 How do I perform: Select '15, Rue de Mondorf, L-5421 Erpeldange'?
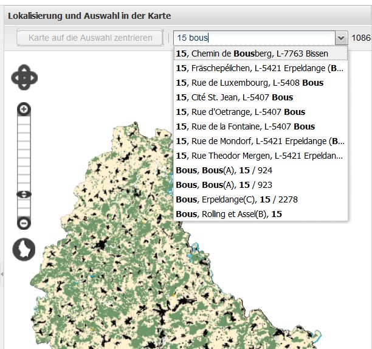pyautogui.click(x=260, y=141)
